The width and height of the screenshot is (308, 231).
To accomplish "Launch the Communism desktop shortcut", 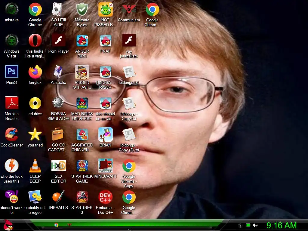I will (x=129, y=9).
